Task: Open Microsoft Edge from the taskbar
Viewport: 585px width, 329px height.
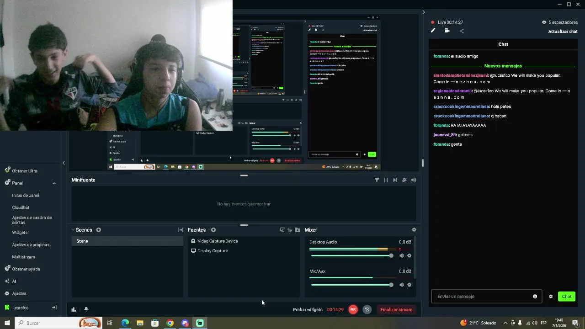Action: point(125,323)
